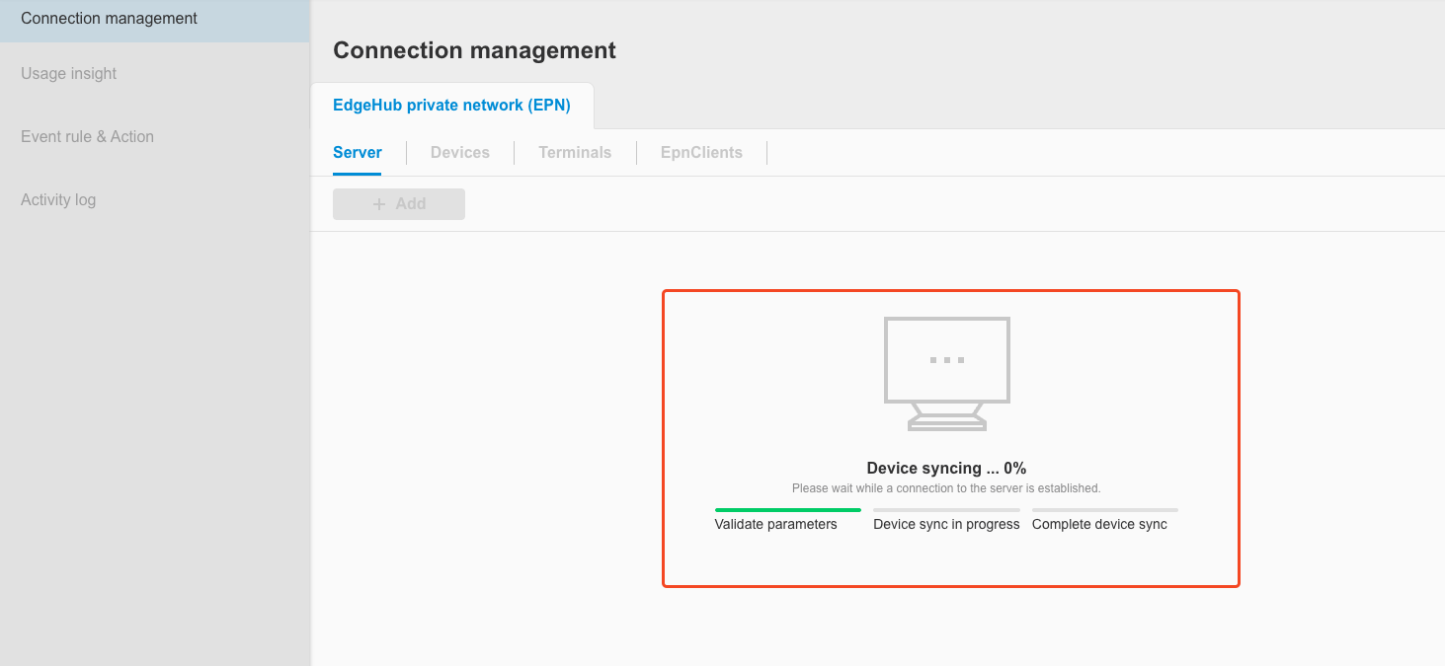Open the Terminals tab
The height and width of the screenshot is (666, 1445).
(575, 152)
